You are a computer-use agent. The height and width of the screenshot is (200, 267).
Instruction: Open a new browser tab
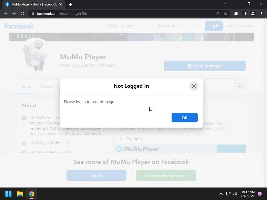pos(70,4)
